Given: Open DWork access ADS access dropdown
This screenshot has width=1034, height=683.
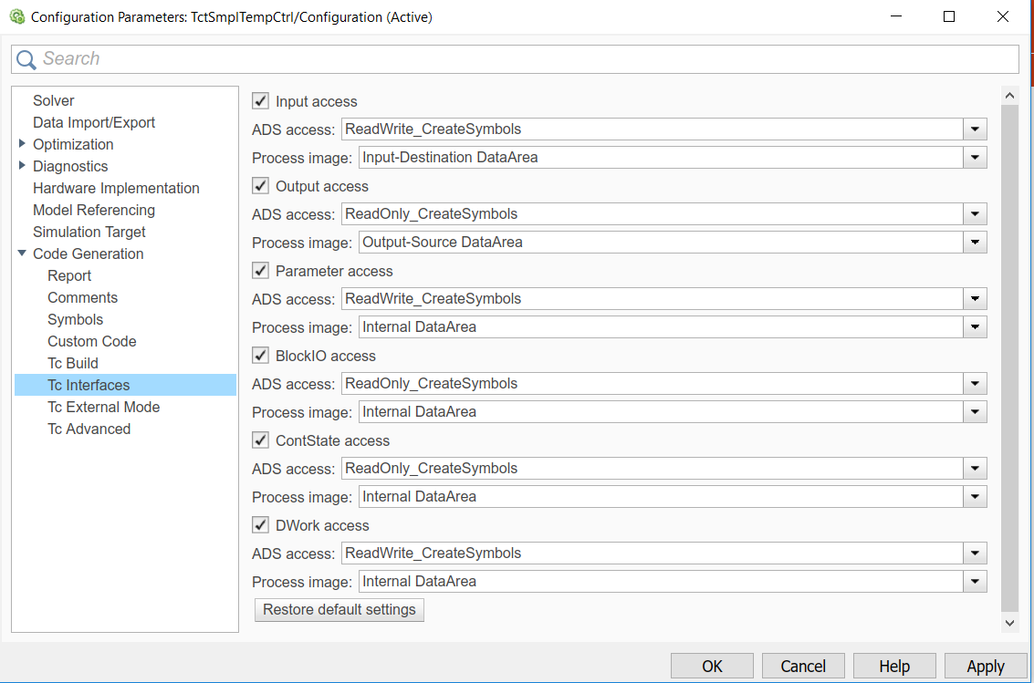Looking at the screenshot, I should [975, 554].
